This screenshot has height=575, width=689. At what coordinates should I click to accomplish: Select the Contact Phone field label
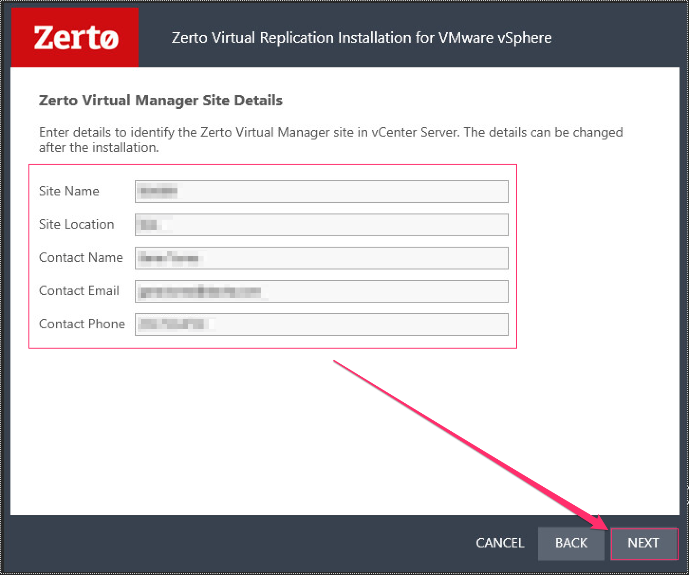click(82, 324)
